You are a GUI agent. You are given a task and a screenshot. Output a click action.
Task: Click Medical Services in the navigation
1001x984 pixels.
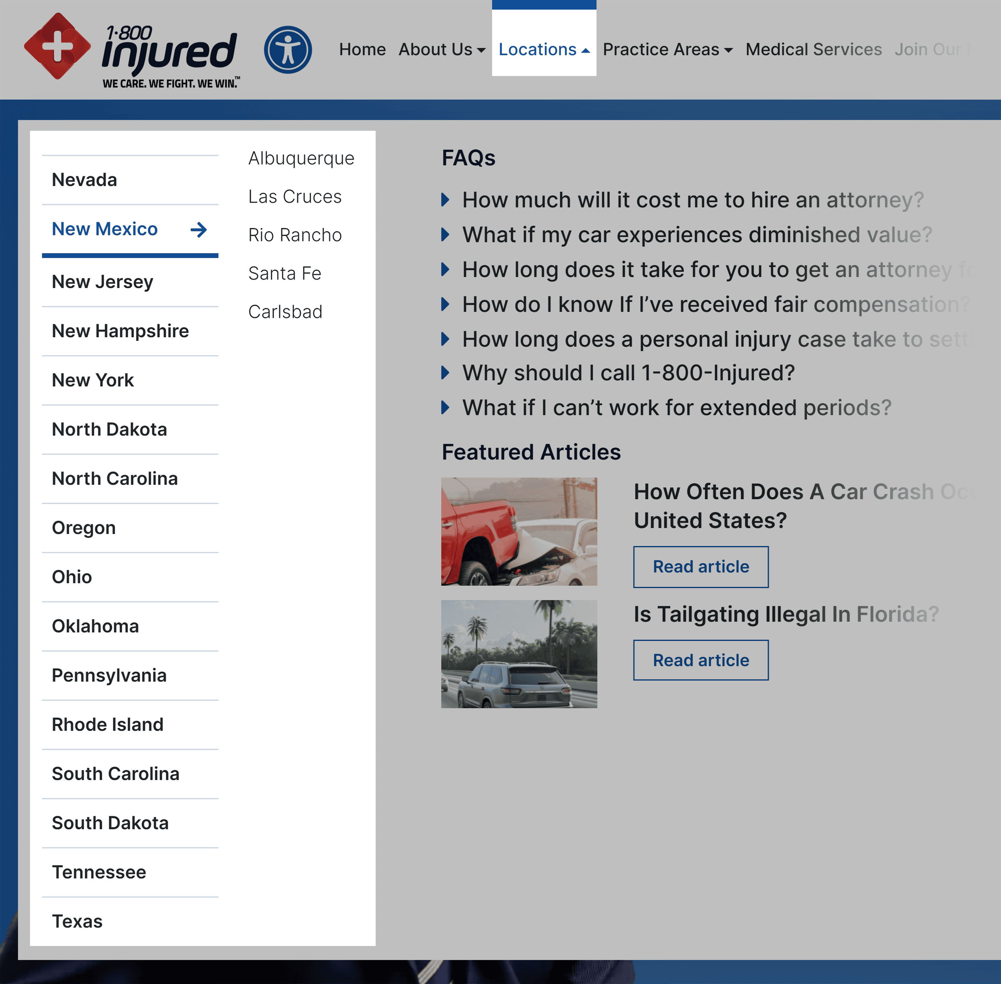(x=814, y=50)
